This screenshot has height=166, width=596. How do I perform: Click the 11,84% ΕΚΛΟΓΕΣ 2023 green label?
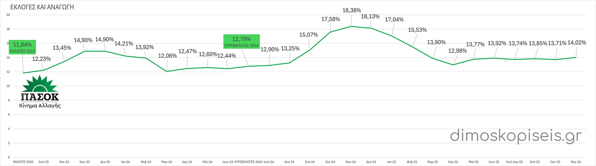pos(22,47)
